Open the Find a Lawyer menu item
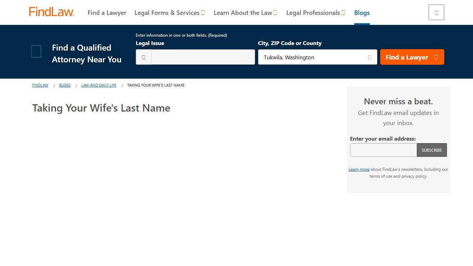 pyautogui.click(x=107, y=12)
